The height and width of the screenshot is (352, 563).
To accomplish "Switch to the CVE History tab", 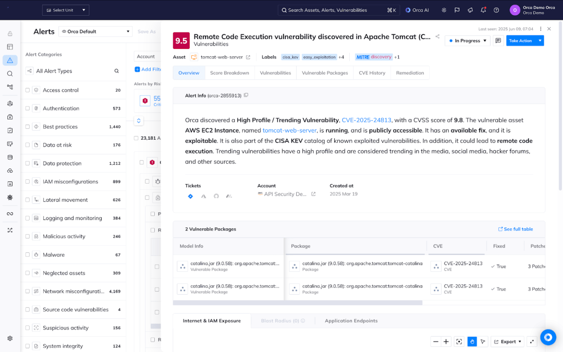I will tap(372, 73).
